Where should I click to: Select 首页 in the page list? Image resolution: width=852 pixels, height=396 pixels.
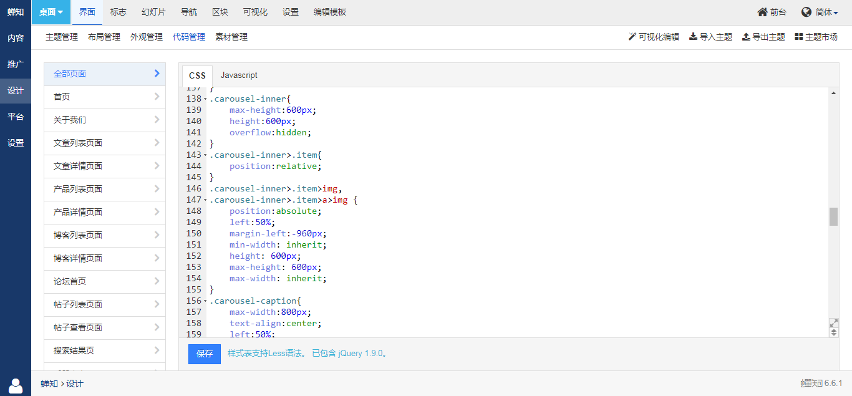pyautogui.click(x=105, y=97)
